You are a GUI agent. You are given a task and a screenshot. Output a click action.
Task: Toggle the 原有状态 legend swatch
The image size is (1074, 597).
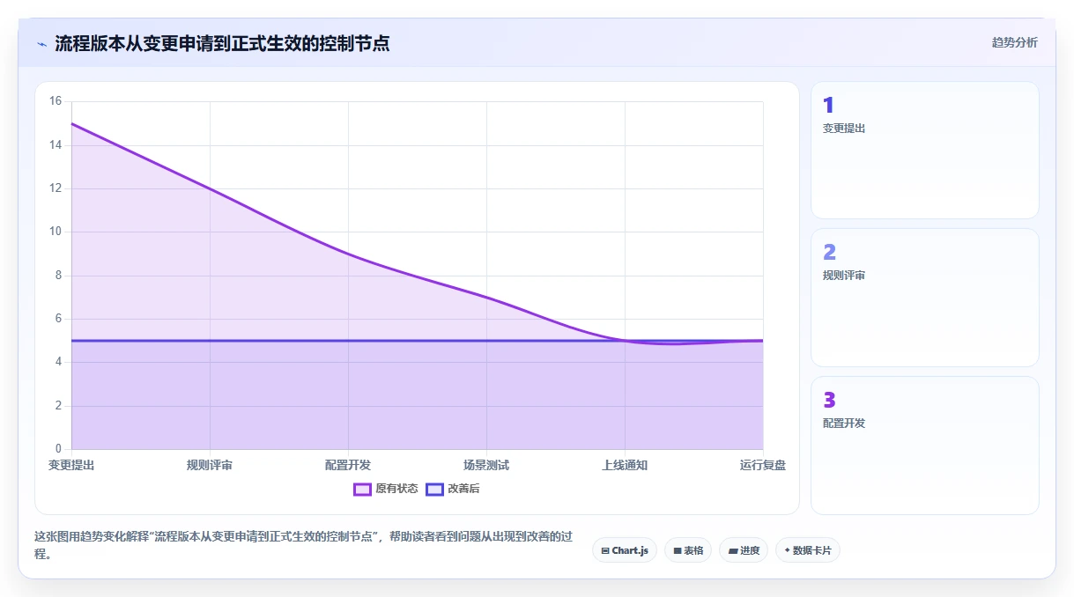(x=362, y=489)
